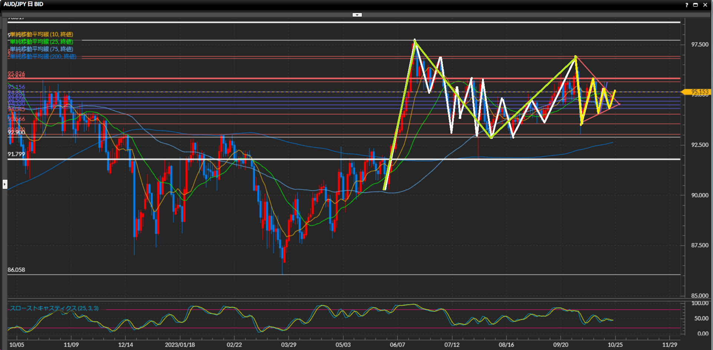
Task: Select the 単純移動平均線 (200, 終値) indicator label
Action: 43,57
